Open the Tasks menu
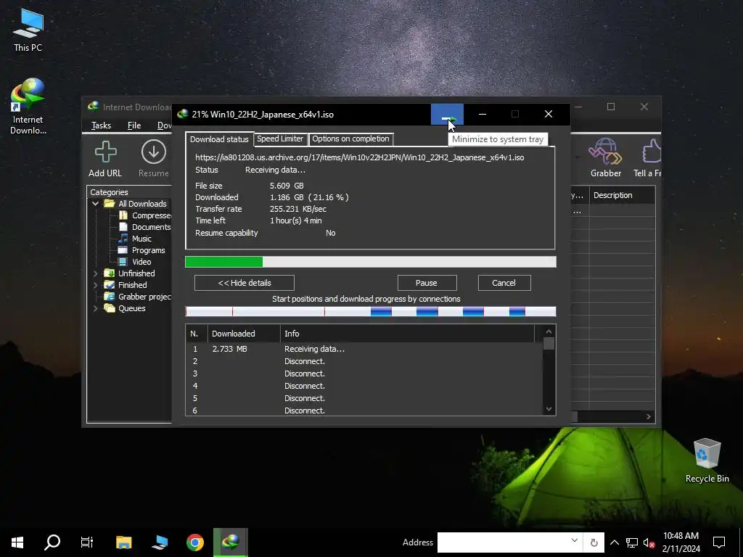This screenshot has height=557, width=743. click(101, 125)
